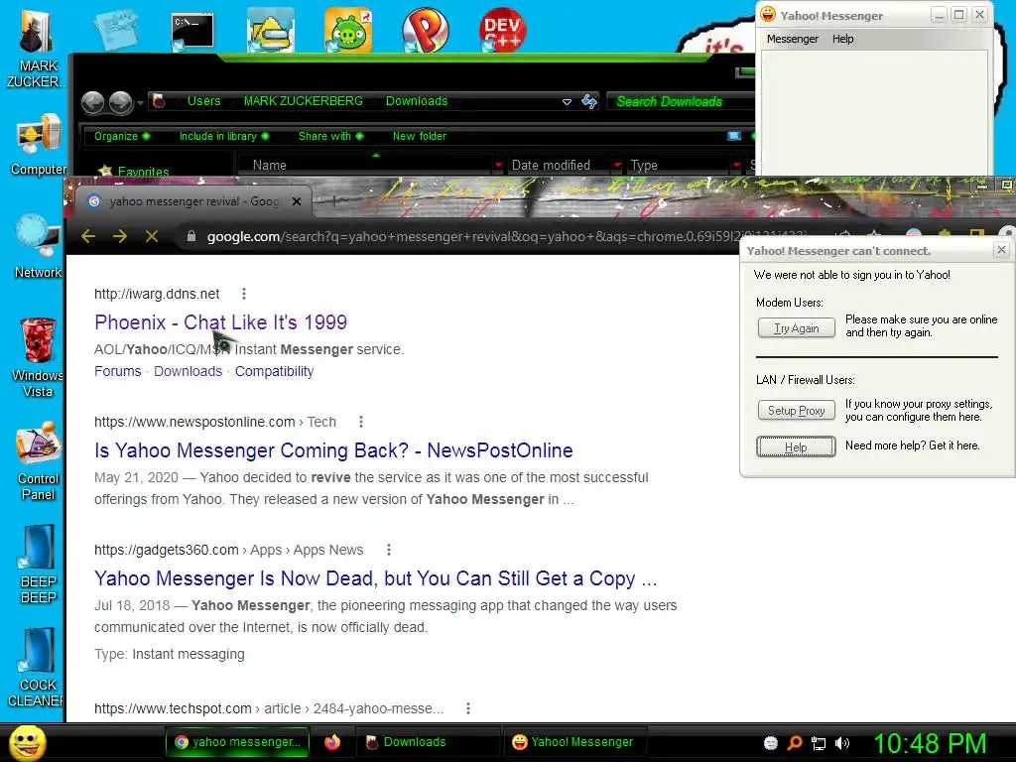Image resolution: width=1016 pixels, height=762 pixels.
Task: Open the red P ball application shortcut
Action: coord(425,30)
